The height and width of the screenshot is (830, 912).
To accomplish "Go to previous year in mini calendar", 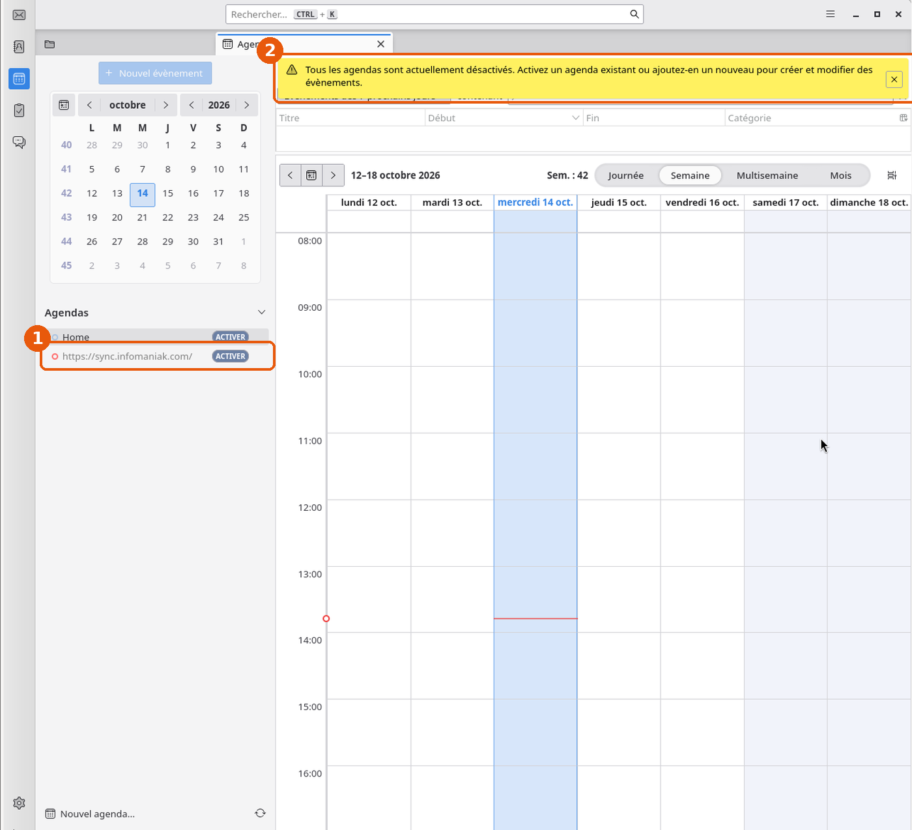I will click(192, 105).
